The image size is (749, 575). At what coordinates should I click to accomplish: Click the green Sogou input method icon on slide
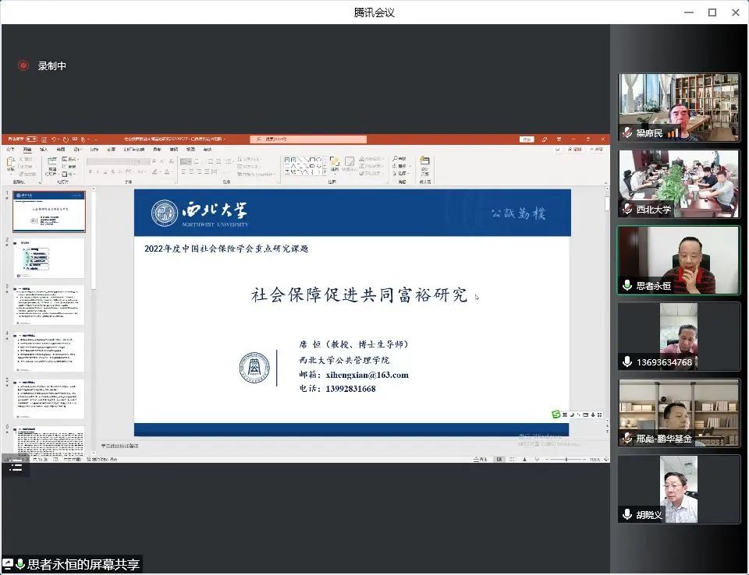click(556, 414)
